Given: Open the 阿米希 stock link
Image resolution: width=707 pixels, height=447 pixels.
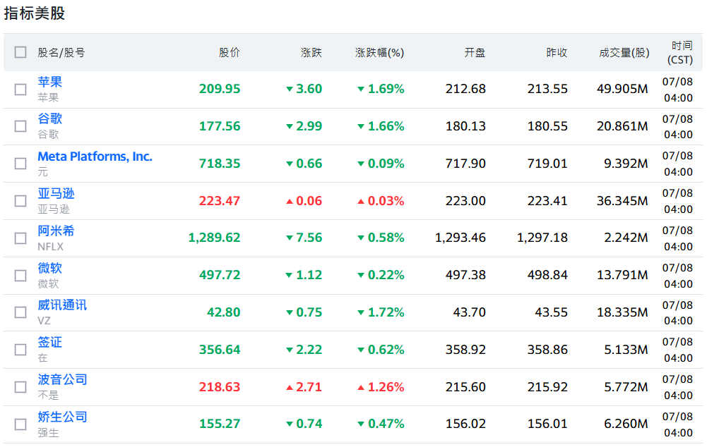Looking at the screenshot, I should click(x=56, y=231).
